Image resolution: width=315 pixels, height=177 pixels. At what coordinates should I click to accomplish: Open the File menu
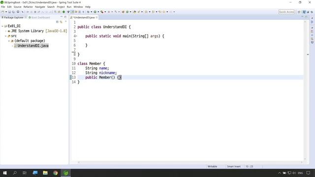click(3, 7)
